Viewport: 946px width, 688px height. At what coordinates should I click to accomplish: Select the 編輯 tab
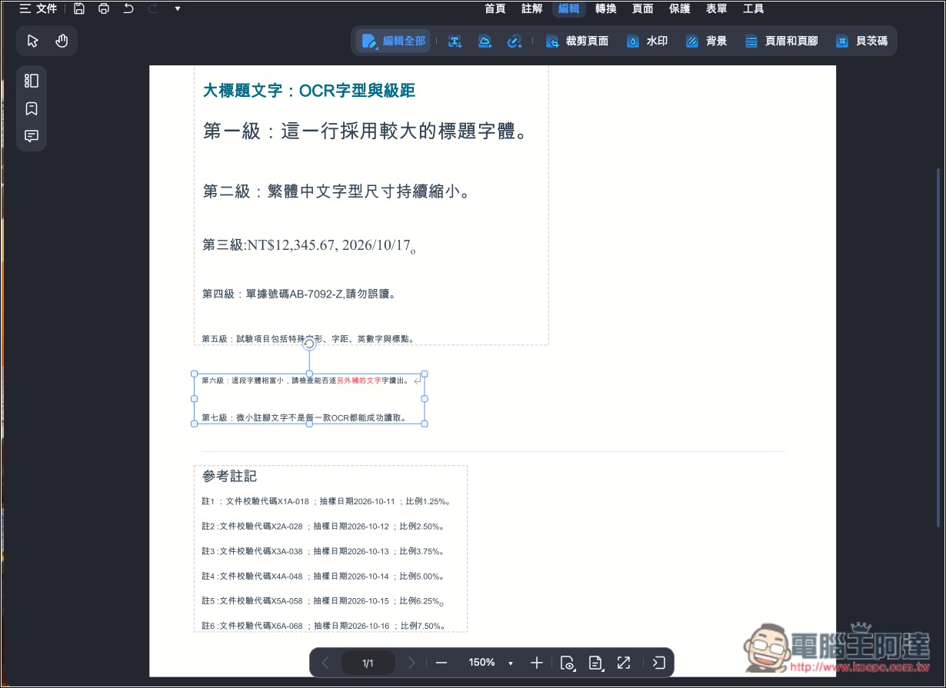click(569, 8)
